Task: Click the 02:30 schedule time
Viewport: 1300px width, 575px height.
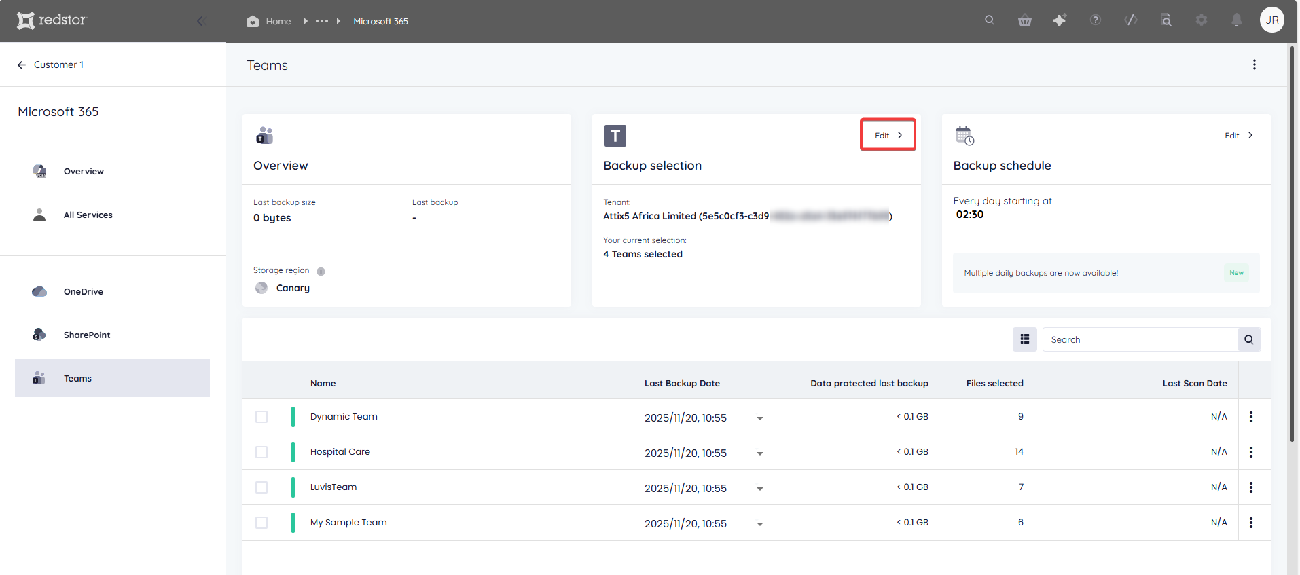Action: (x=970, y=215)
